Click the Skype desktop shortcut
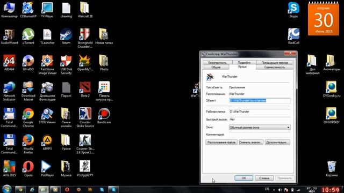The height and width of the screenshot is (193, 344). [x=293, y=10]
